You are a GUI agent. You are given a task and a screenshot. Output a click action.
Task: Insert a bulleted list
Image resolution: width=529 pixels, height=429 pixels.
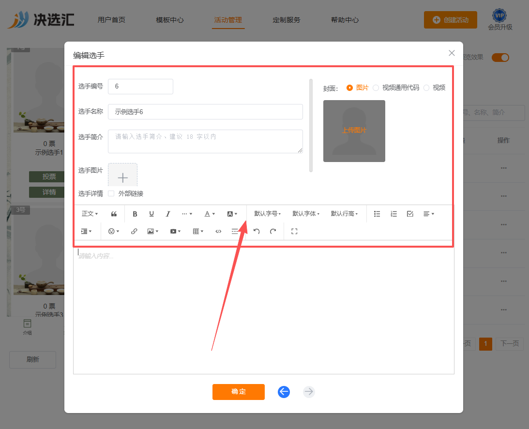tap(377, 214)
